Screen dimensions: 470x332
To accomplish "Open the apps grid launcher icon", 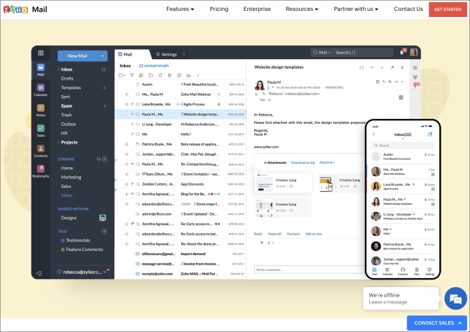I will coord(41,53).
